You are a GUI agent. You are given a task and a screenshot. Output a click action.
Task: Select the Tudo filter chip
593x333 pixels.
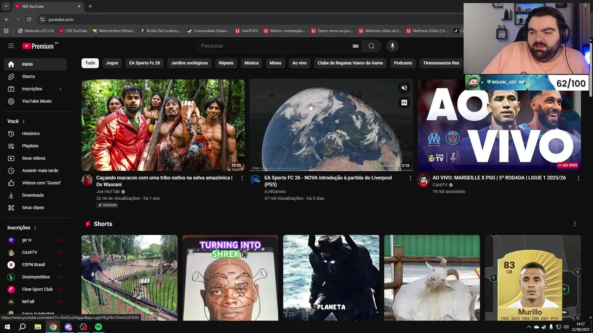click(90, 63)
